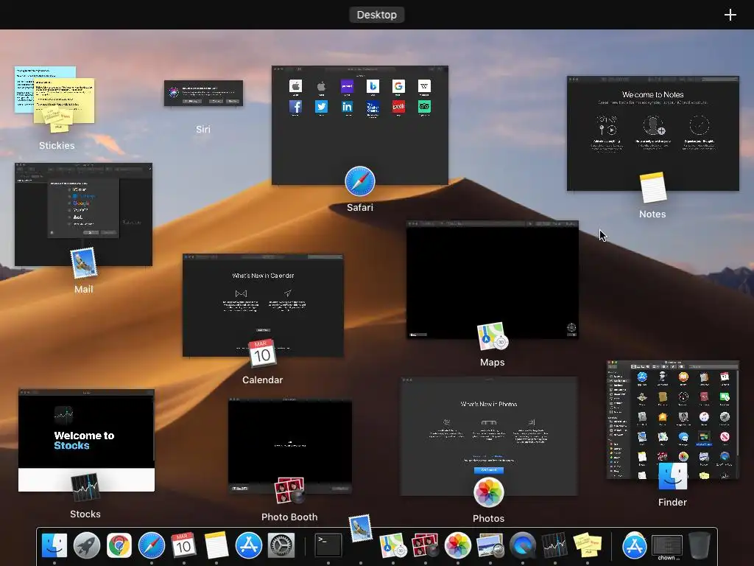Click Photo Booth badge on its window
Viewport: 754px width, 566px height.
(x=289, y=490)
